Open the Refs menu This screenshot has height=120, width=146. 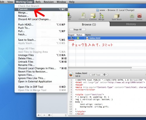(38, 2)
